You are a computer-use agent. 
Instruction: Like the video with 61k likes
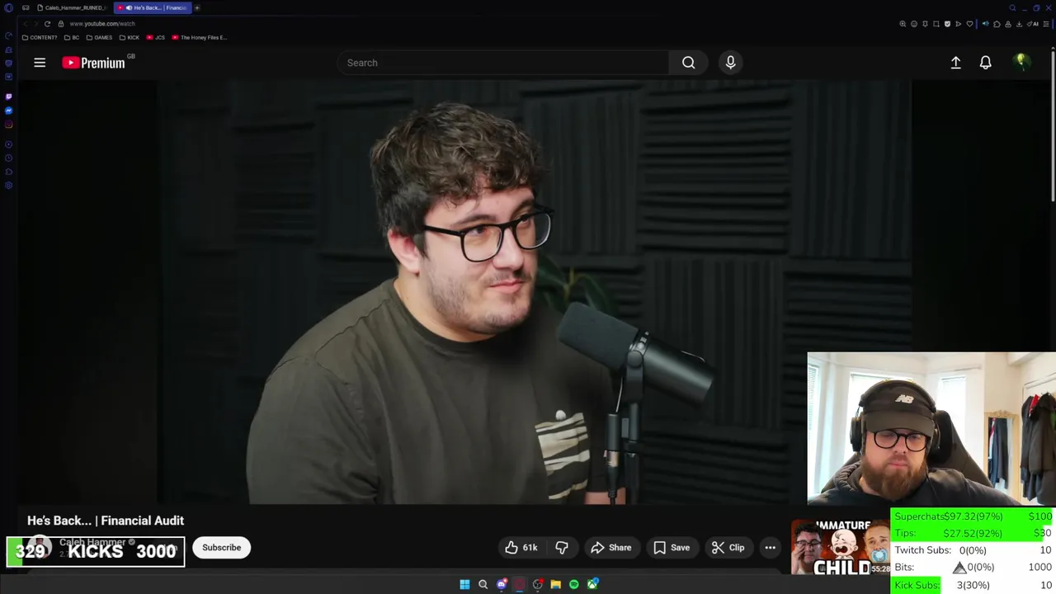521,548
